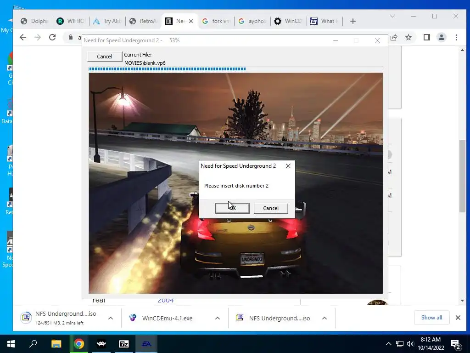Minimize the NFS Underground 2 installer window

(336, 40)
